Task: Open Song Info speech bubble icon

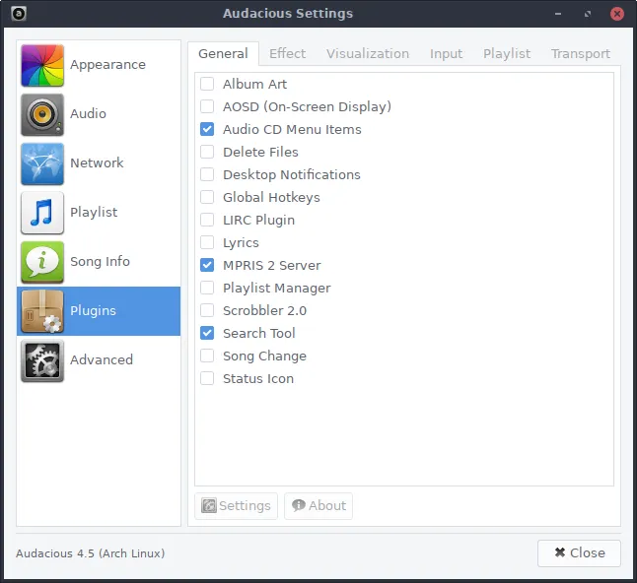Action: pos(42,262)
